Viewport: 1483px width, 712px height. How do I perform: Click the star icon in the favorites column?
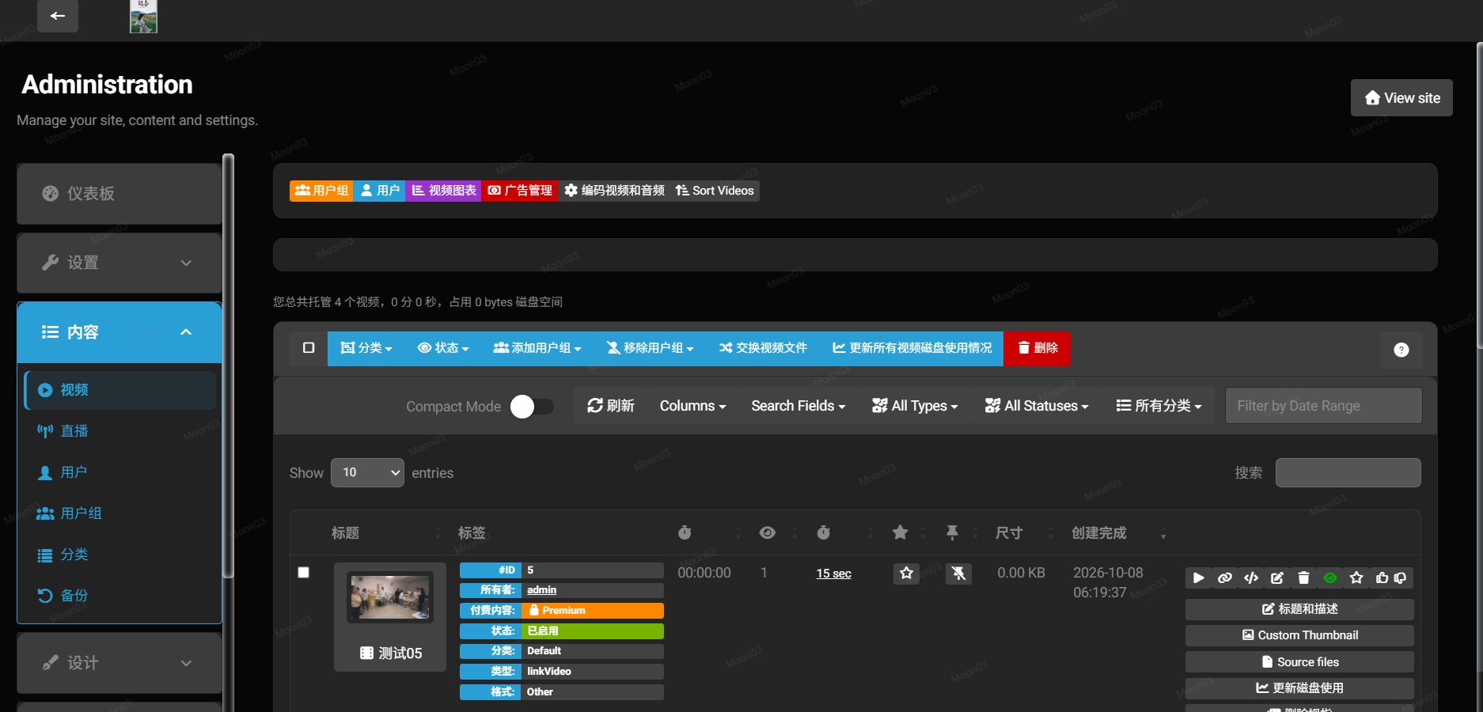pos(907,573)
